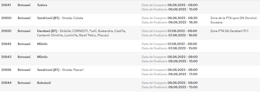This screenshot has width=260, height=92.
Task: Select outage ID 20842
Action: pos(6,44)
